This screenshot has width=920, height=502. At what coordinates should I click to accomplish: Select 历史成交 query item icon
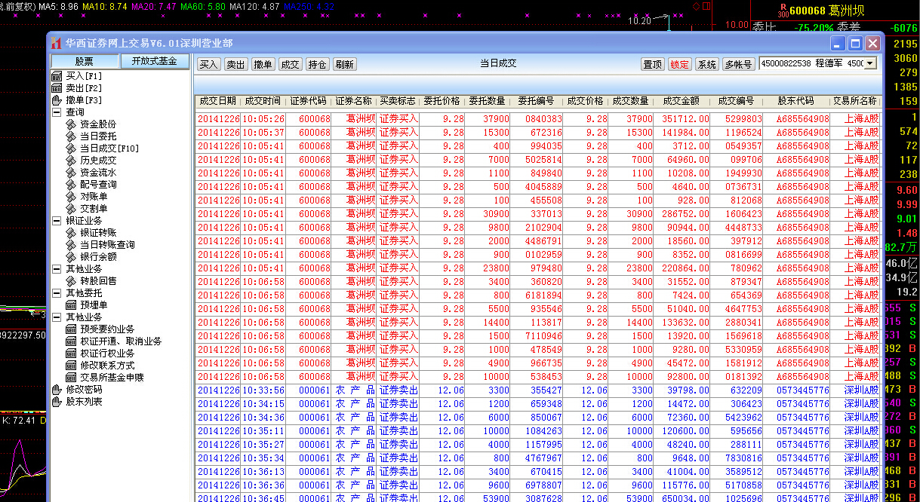pos(71,161)
